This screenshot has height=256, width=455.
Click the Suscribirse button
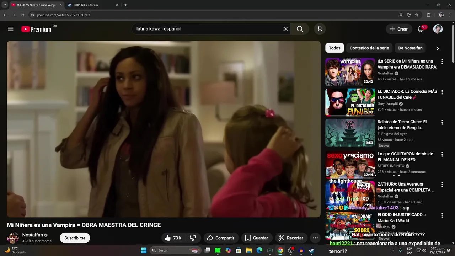point(75,238)
